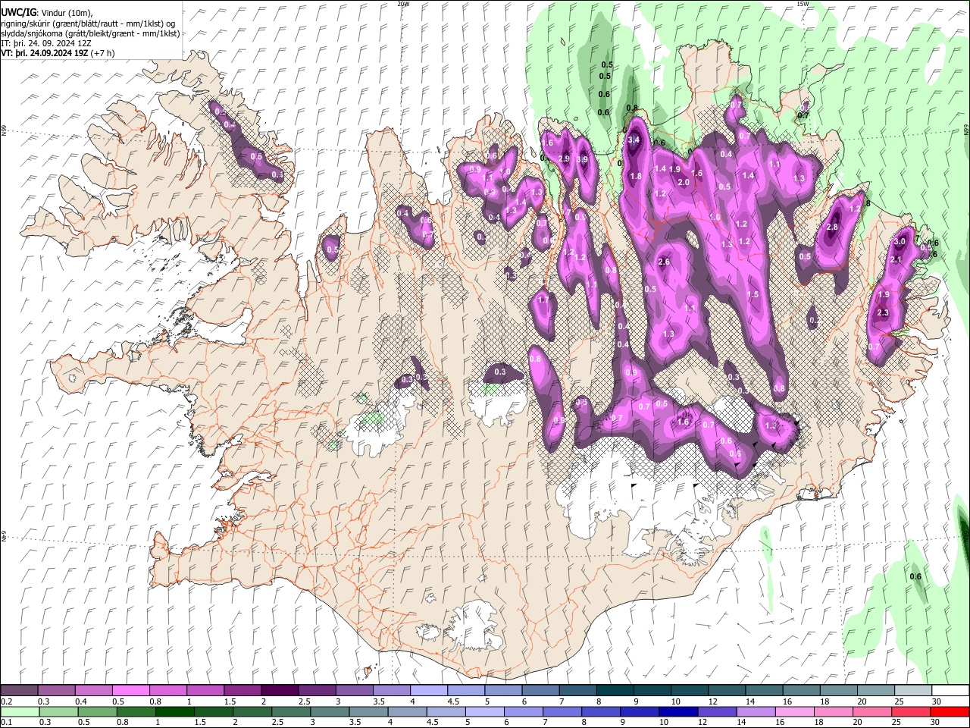Select the royal blue 8 to 9 rain swatch
Screen dimensions: 970x728
(x=601, y=711)
